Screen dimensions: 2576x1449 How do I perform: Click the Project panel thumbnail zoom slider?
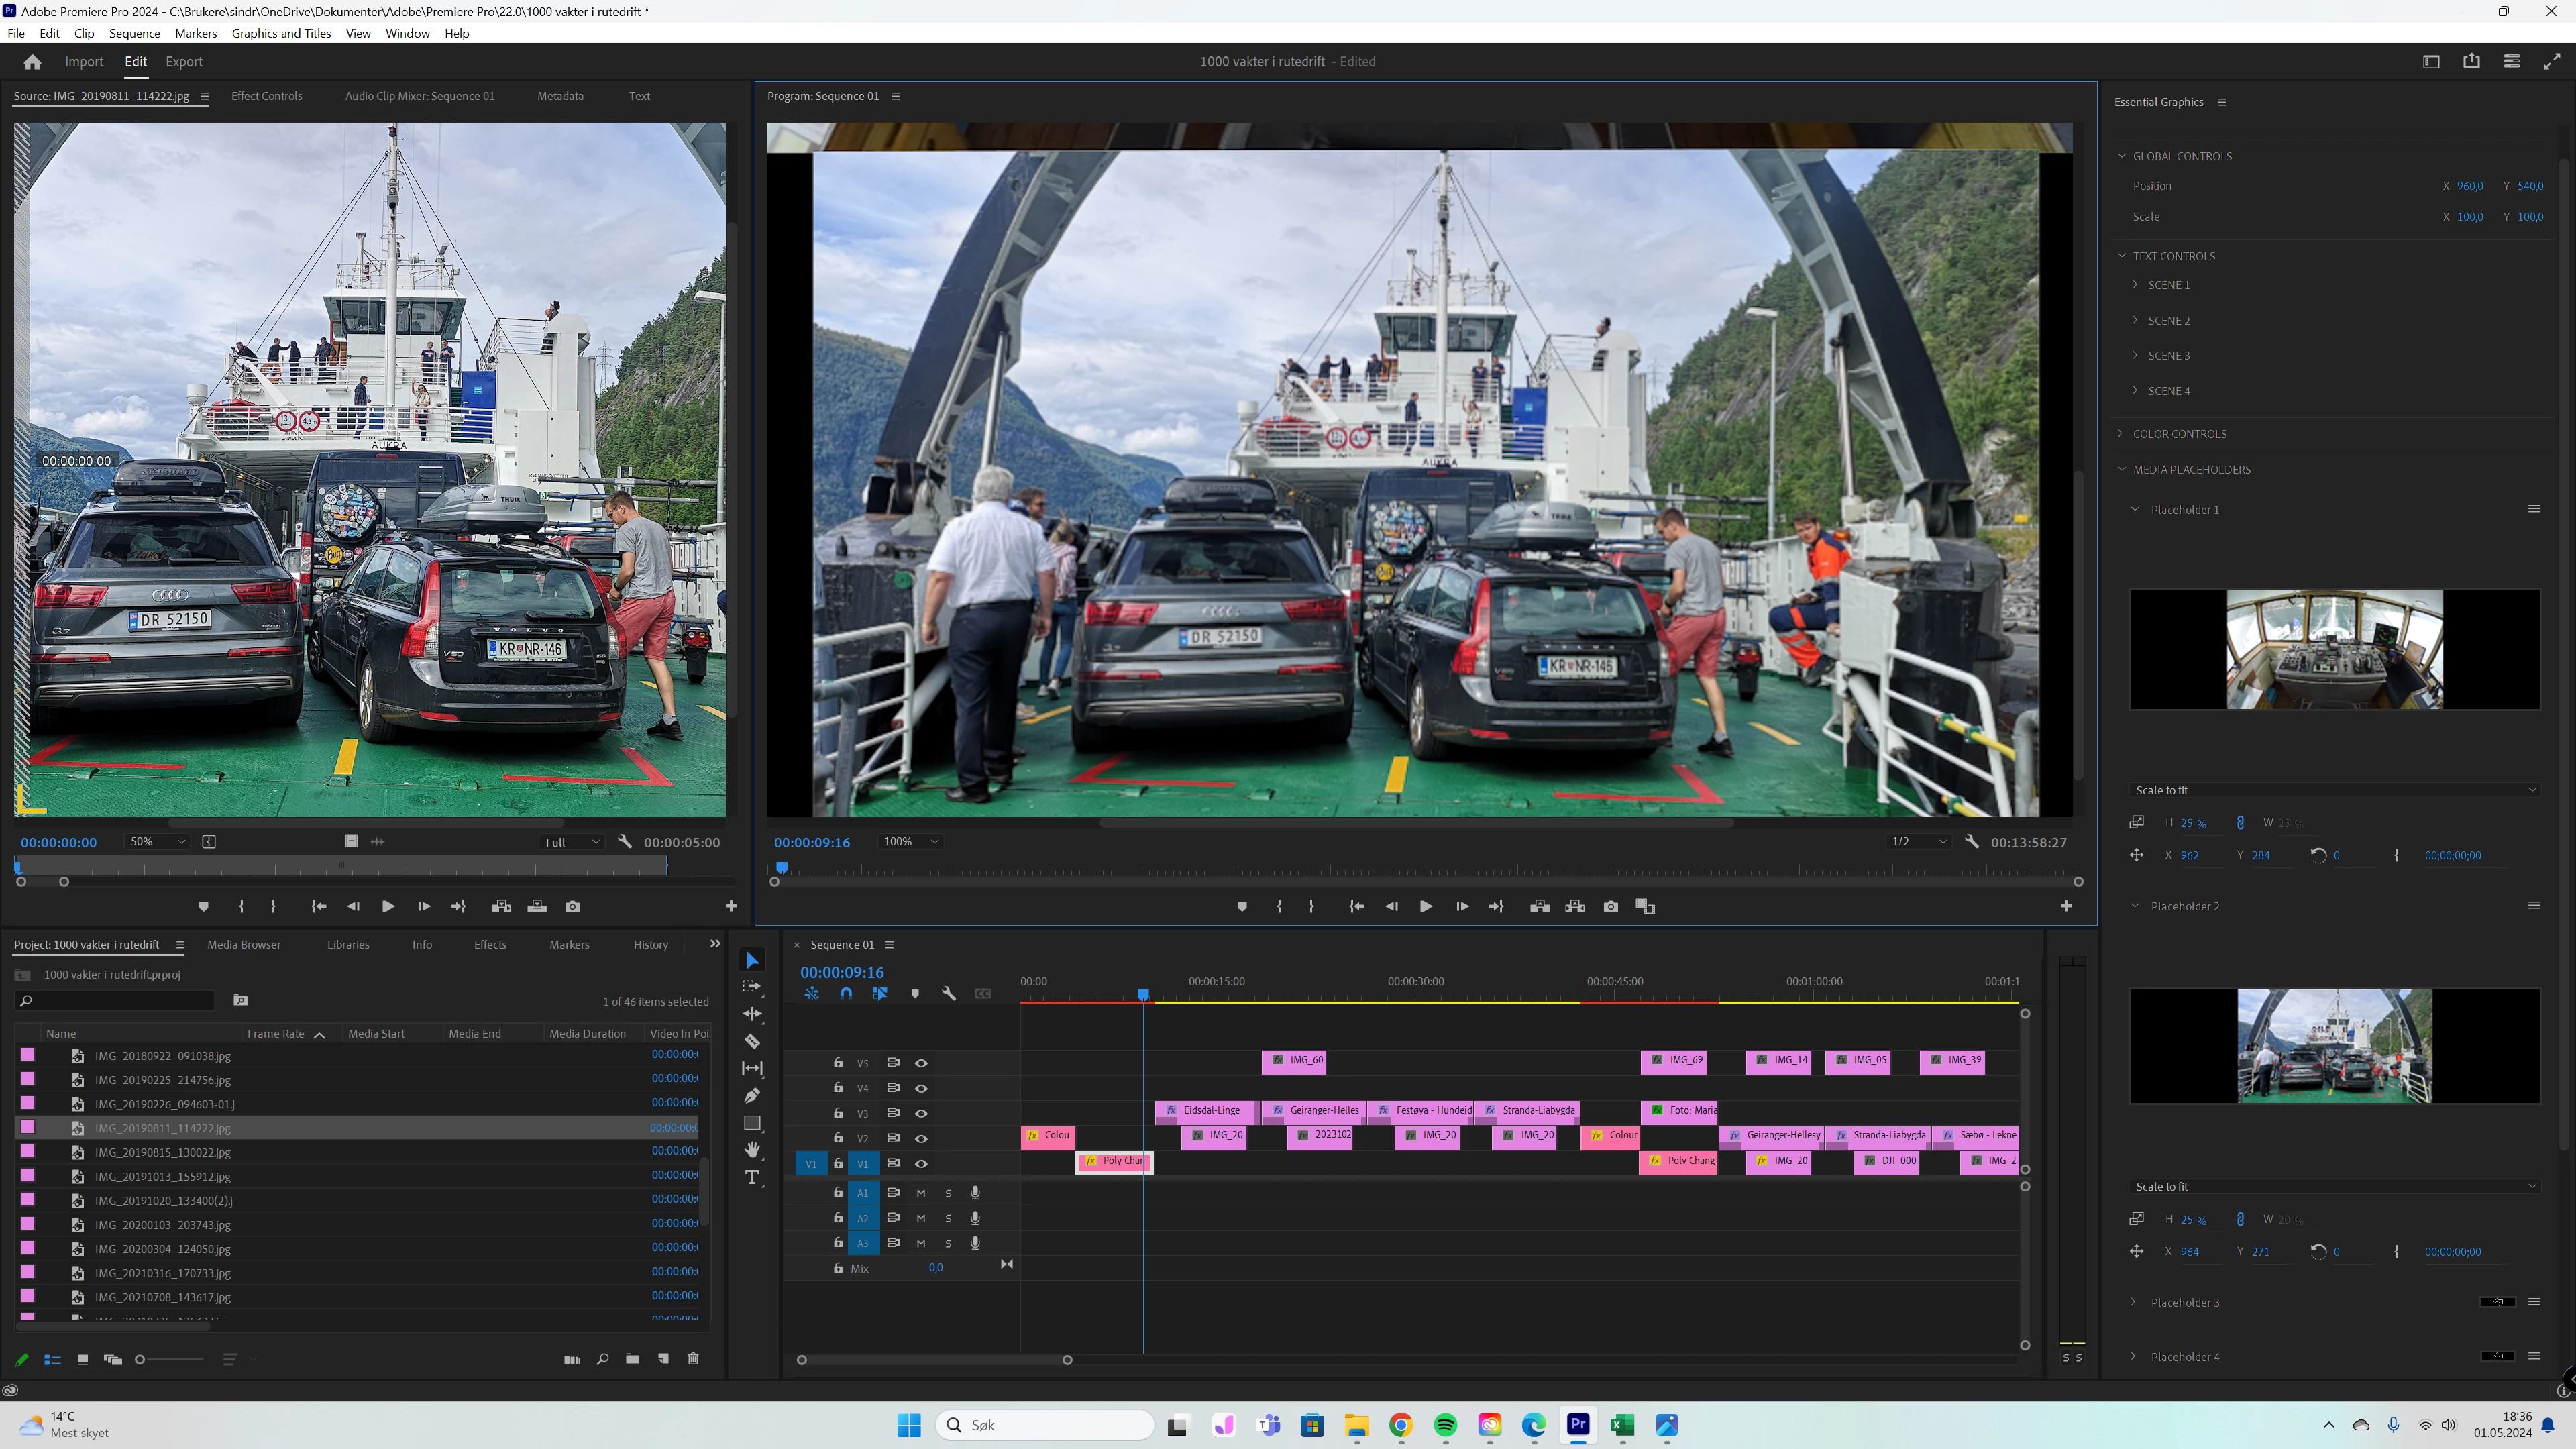(x=141, y=1359)
